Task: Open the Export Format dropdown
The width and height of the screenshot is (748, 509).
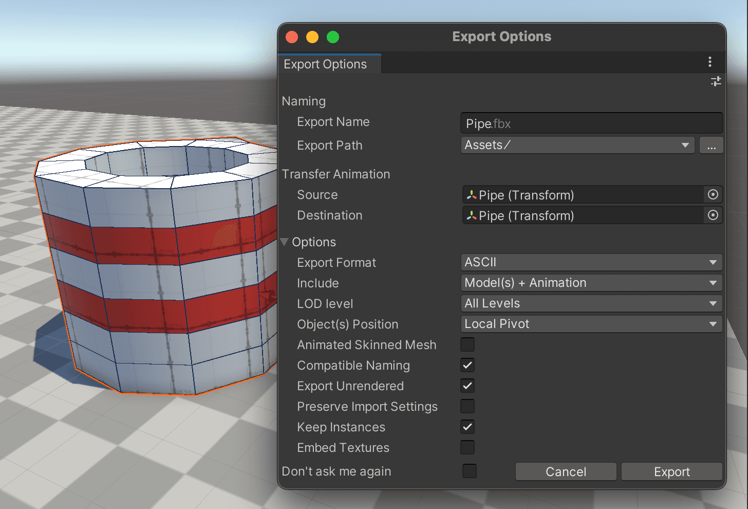Action: (x=591, y=262)
